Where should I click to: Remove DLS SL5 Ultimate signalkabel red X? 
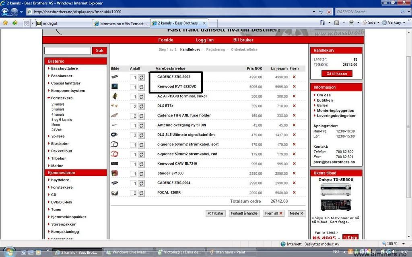[294, 135]
